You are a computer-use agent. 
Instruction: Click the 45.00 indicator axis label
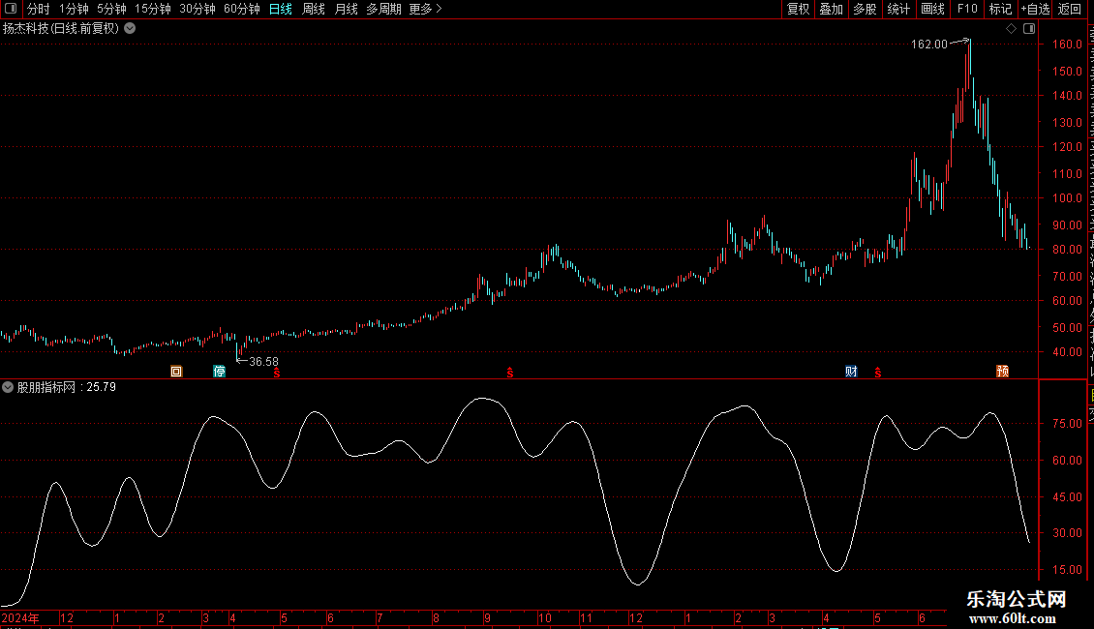[1068, 497]
